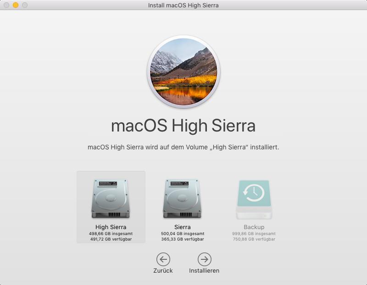Click the "Backup" volume name
Screen dimensions: 367x285
254,227
